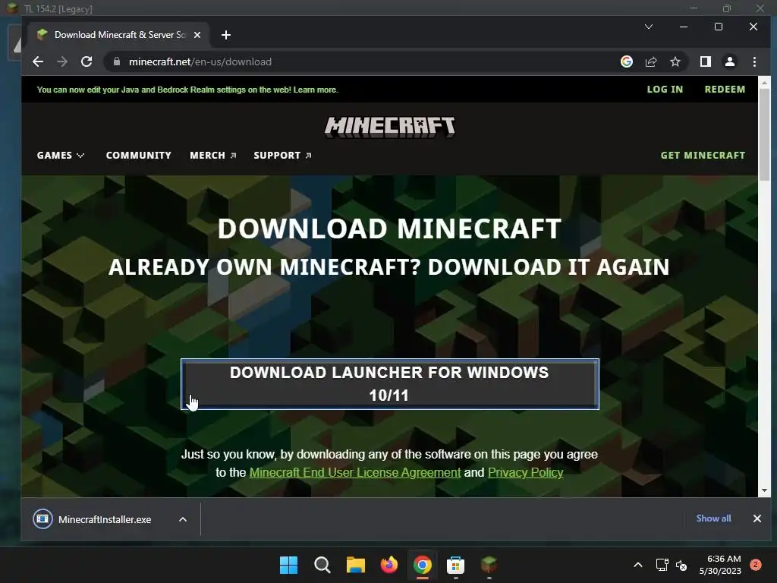Click the browser forward arrow
Viewport: 777px width, 583px height.
click(62, 61)
